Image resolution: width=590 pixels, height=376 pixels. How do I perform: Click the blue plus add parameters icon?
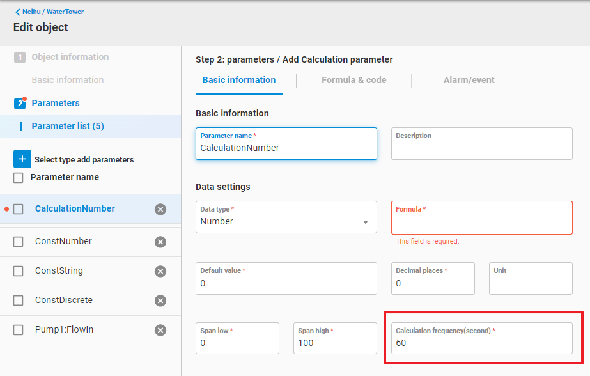pyautogui.click(x=22, y=159)
